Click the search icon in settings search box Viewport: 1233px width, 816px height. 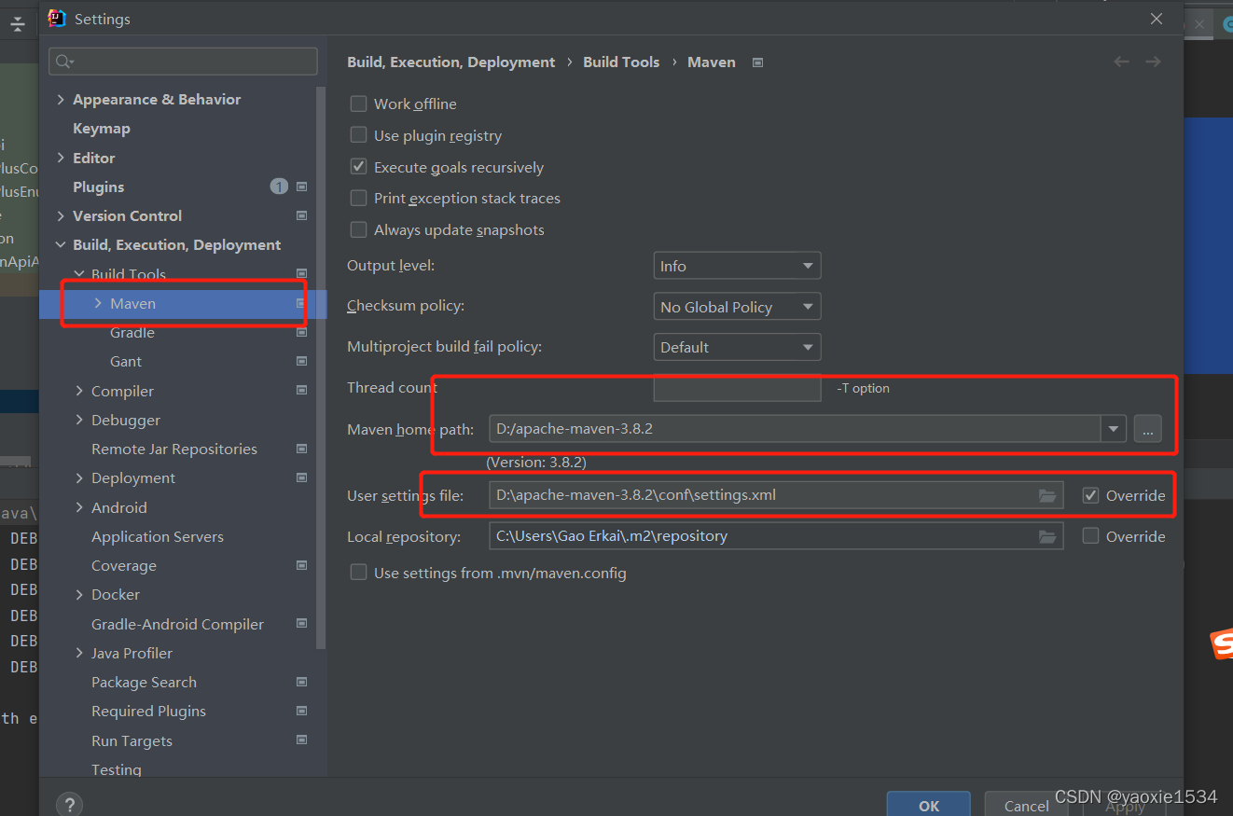tap(63, 62)
